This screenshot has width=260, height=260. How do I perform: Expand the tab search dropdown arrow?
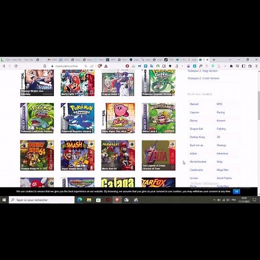[x=230, y=59]
